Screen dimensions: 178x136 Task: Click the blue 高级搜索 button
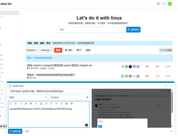133,30
